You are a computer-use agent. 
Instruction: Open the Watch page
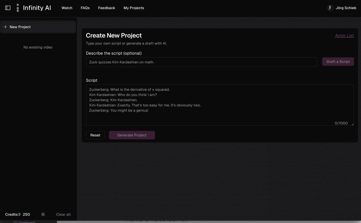67,8
